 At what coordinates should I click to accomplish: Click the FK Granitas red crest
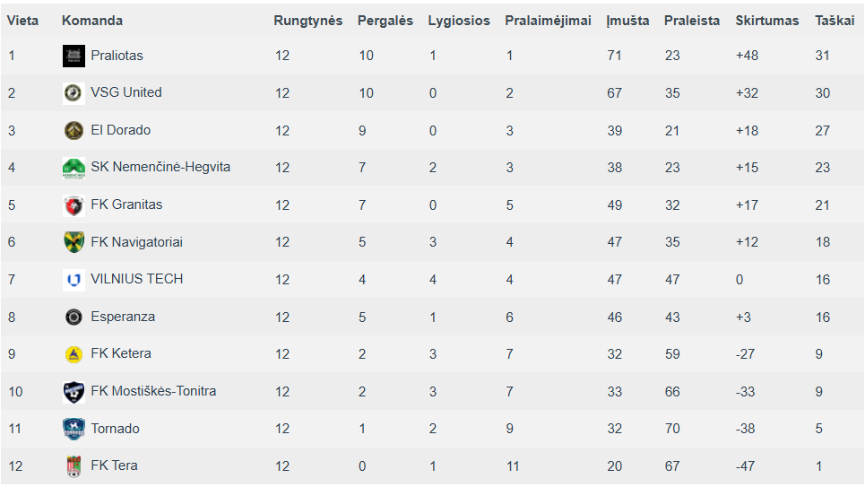tap(74, 205)
